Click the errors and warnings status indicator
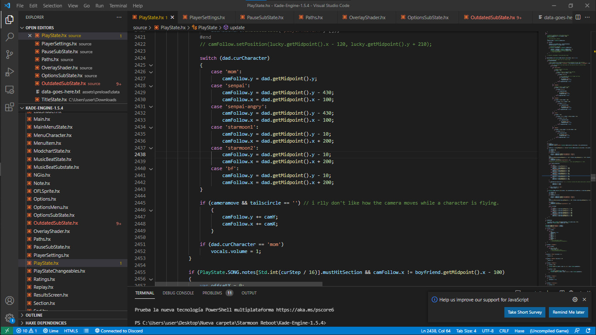 [26, 331]
